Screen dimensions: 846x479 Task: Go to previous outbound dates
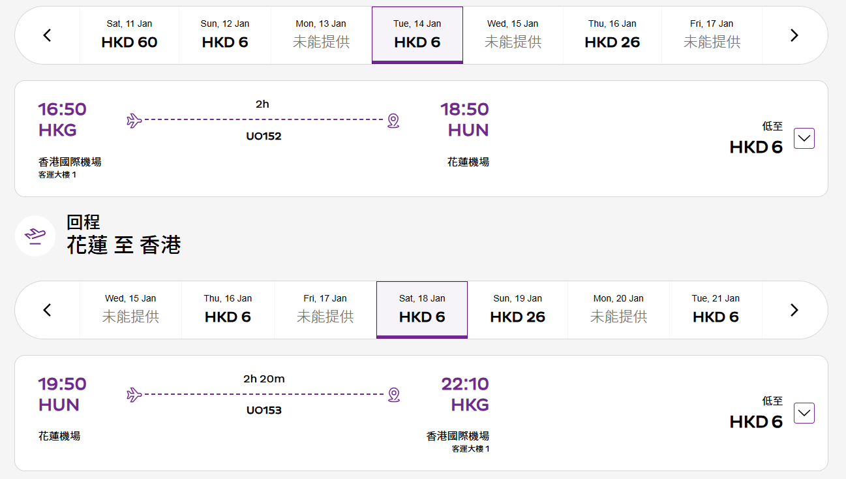pos(47,35)
